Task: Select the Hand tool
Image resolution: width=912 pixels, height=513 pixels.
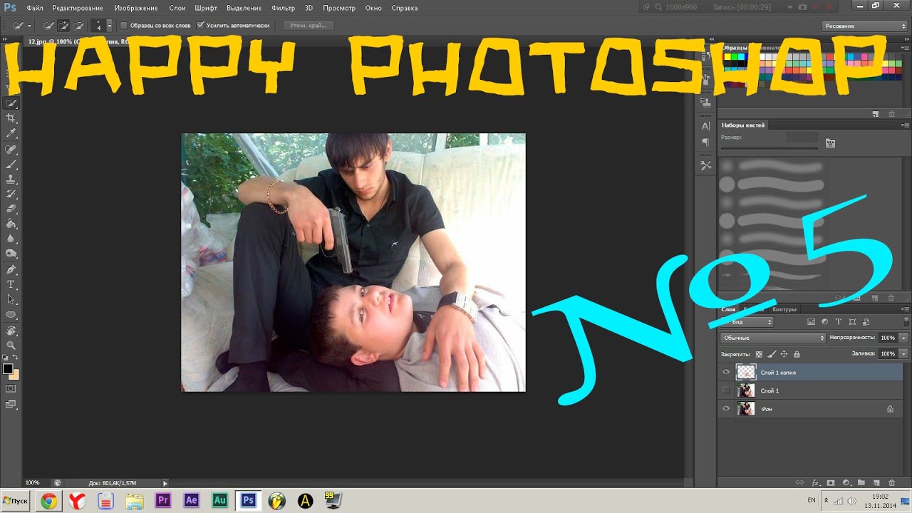Action: pyautogui.click(x=11, y=331)
